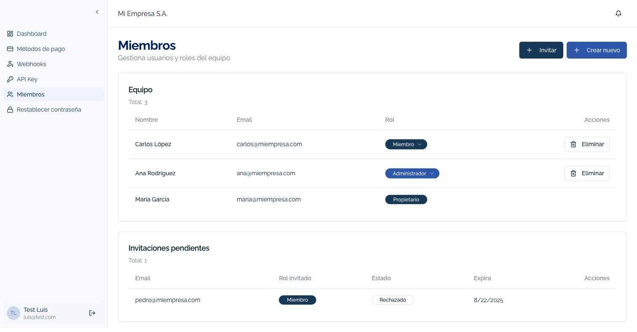637x332 pixels.
Task: Click the Invitar button
Action: click(541, 50)
